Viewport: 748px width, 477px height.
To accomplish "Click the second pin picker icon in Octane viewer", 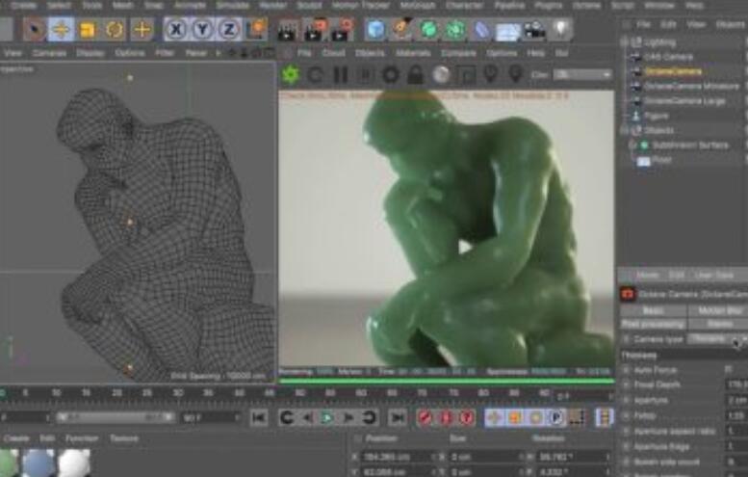I will coord(515,75).
